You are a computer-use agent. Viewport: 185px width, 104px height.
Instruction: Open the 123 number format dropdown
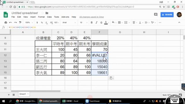point(56,23)
